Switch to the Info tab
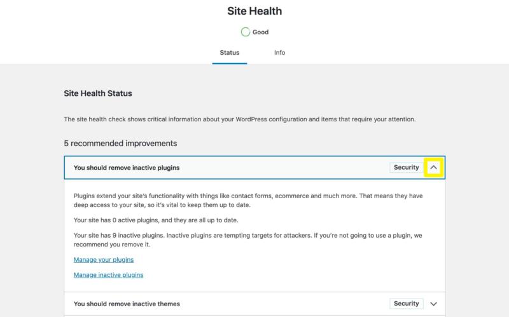 pyautogui.click(x=280, y=53)
